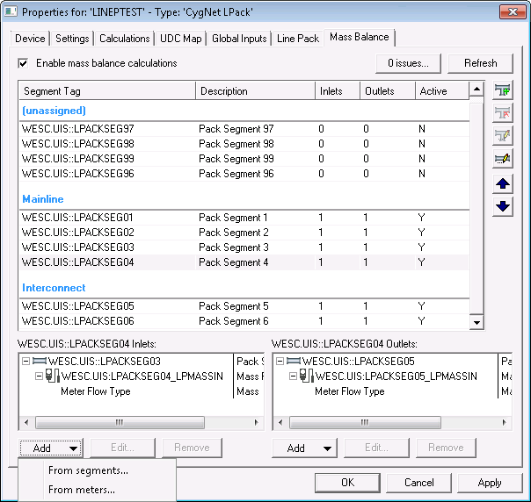Click the Refresh button
Screen dimensions: 531x502
(x=480, y=63)
